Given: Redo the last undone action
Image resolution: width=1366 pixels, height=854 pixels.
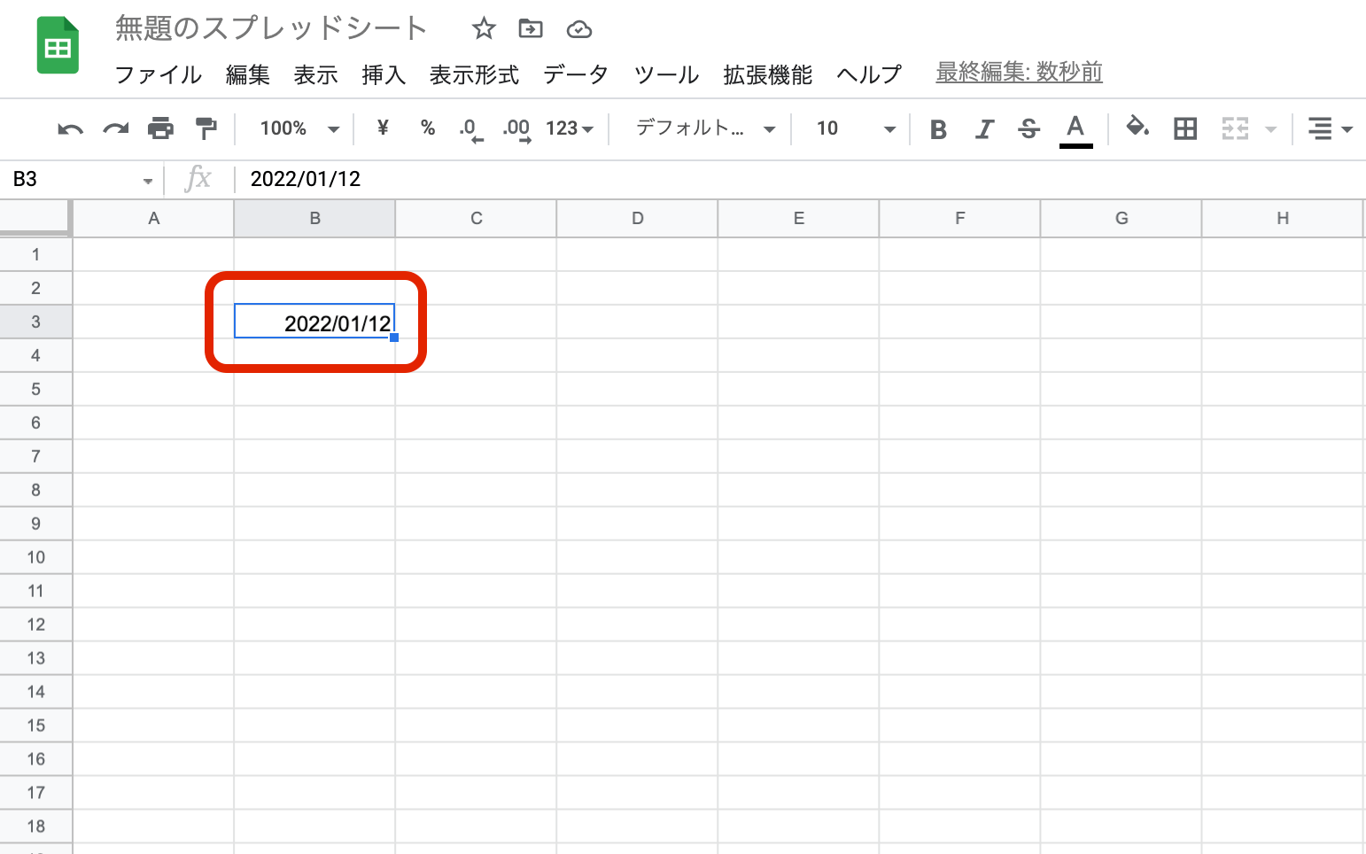Looking at the screenshot, I should [116, 129].
